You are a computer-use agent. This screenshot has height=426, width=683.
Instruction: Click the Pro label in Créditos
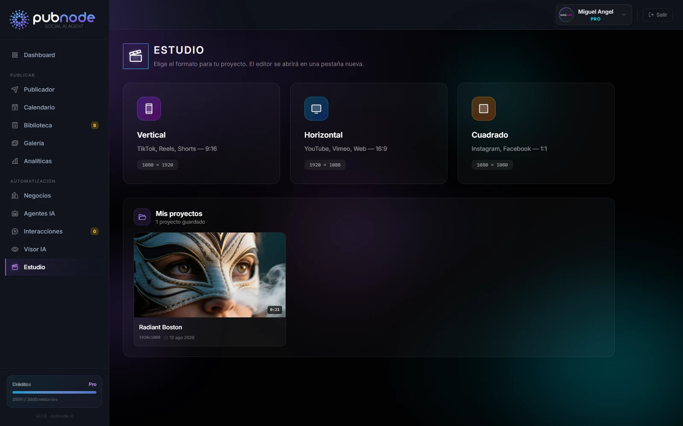tap(93, 384)
